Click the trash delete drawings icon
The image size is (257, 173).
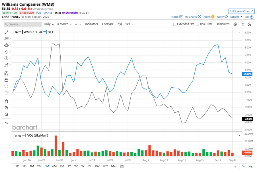point(6,101)
